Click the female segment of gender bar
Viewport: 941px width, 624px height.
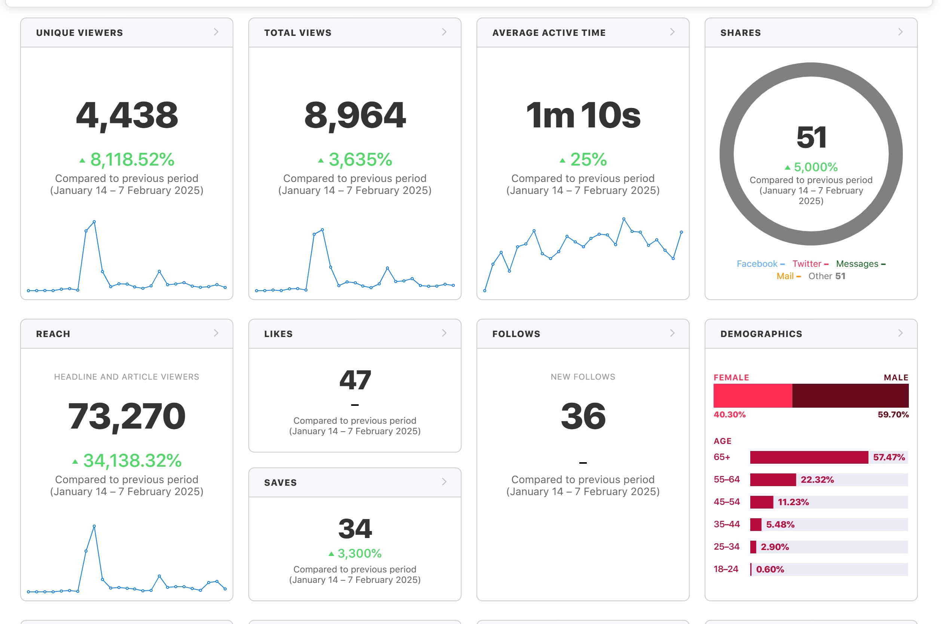click(753, 396)
